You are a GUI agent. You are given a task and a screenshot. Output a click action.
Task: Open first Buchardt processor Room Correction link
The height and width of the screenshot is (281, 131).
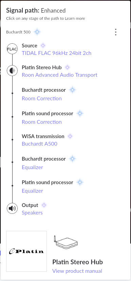click(x=42, y=99)
